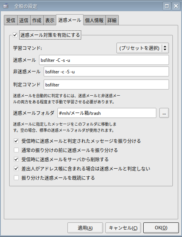Go to the 表示 tab
This screenshot has height=237, width=182.
click(x=50, y=20)
